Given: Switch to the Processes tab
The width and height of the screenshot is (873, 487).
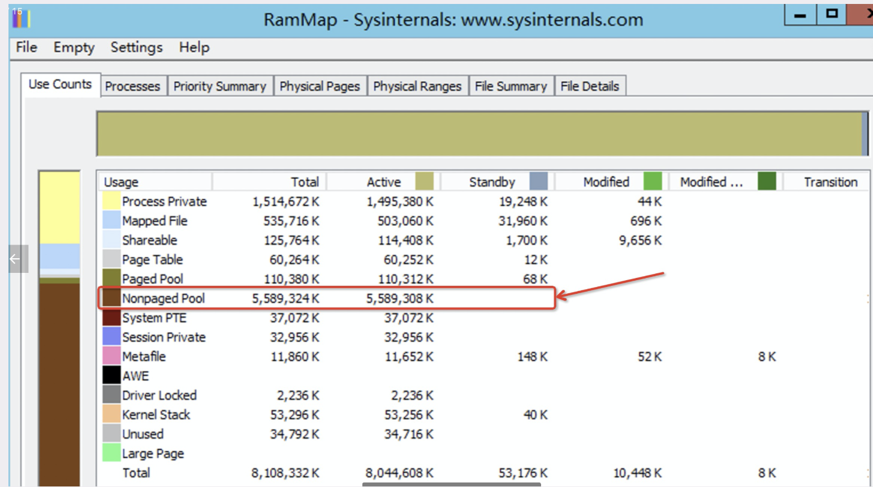Looking at the screenshot, I should pyautogui.click(x=133, y=86).
